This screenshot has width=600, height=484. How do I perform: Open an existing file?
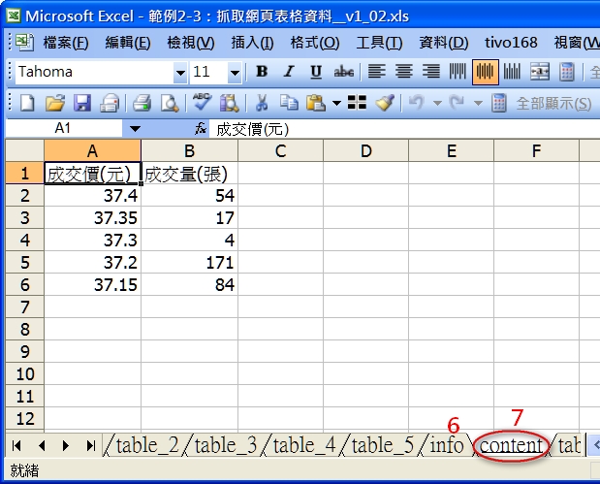point(54,103)
